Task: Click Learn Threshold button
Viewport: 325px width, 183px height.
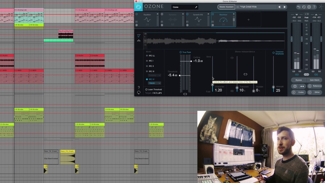Action: 153,89
